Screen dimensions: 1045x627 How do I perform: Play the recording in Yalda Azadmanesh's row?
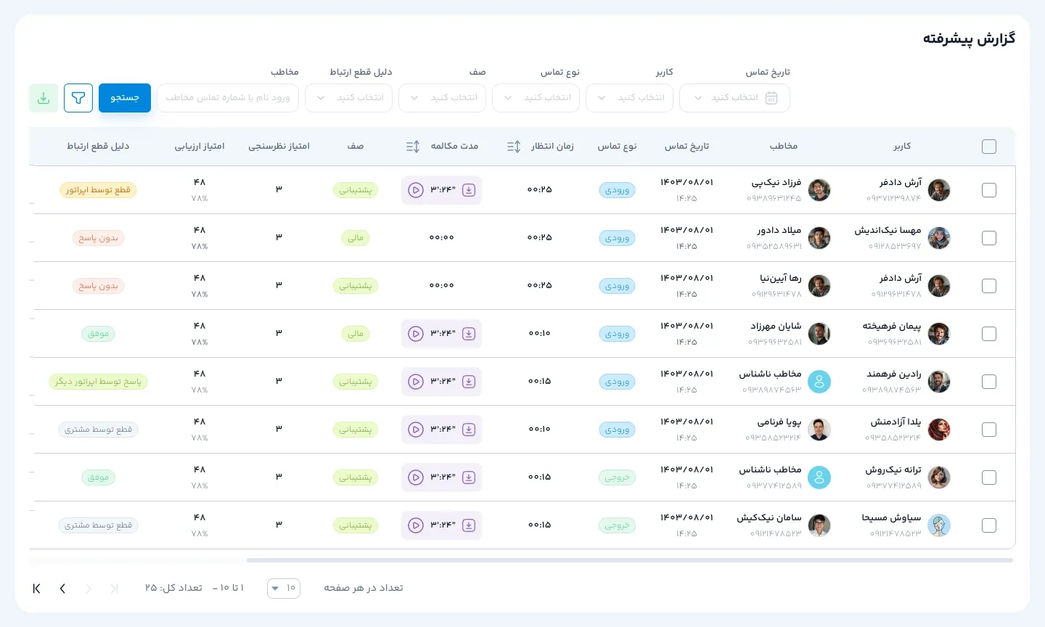pyautogui.click(x=416, y=430)
